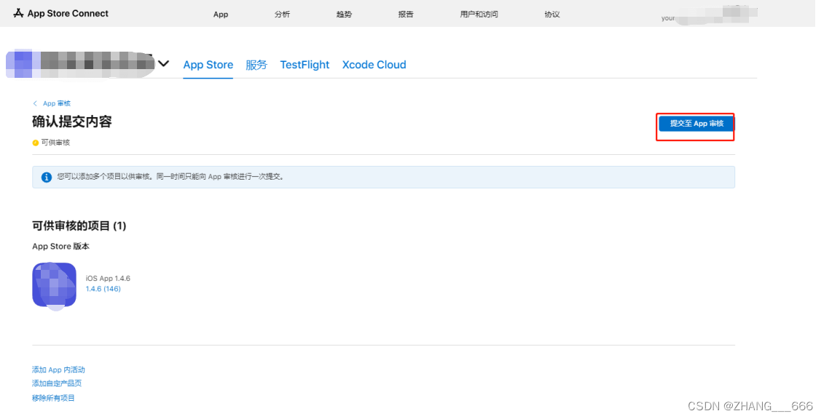
Task: Open the 报告 menu item
Action: [x=406, y=14]
